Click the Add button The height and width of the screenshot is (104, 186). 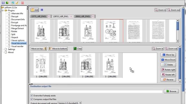35,10
